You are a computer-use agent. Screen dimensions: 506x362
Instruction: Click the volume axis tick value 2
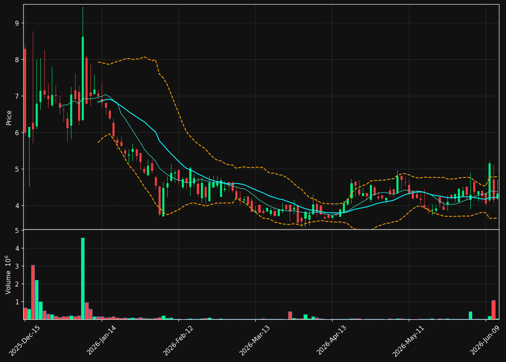17,284
